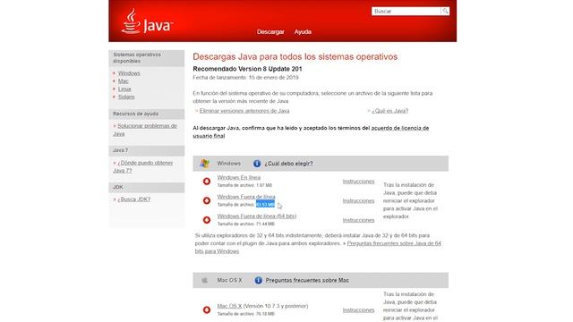Open the Descargar menu
Image resolution: width=573 pixels, height=322 pixels.
coord(270,32)
